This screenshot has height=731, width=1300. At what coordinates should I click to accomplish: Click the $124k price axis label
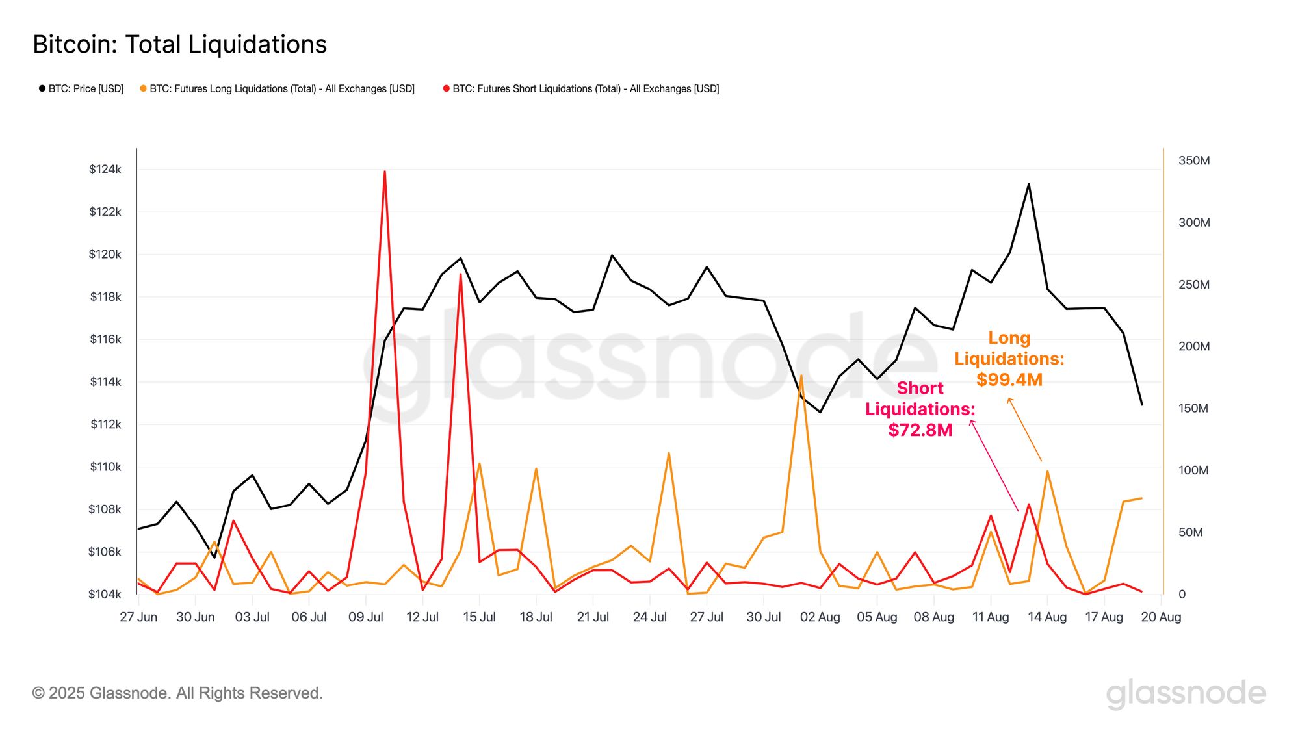pyautogui.click(x=105, y=170)
